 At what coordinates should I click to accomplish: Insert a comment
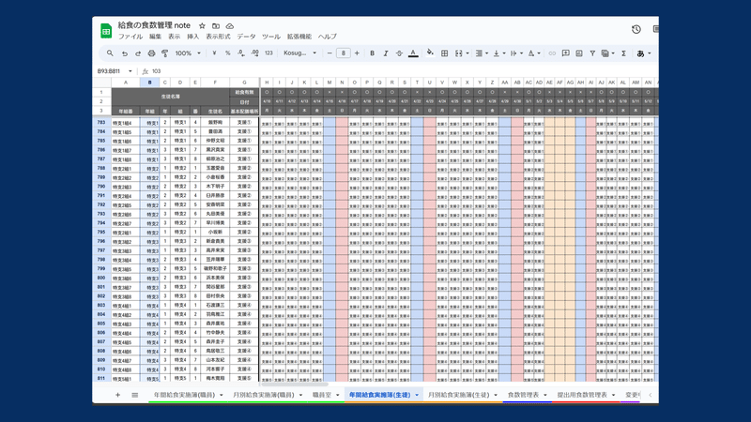(566, 53)
